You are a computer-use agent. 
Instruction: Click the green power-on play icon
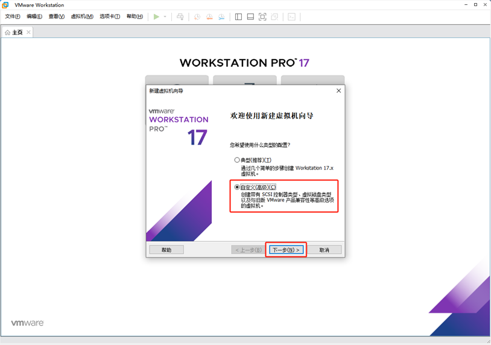(156, 17)
